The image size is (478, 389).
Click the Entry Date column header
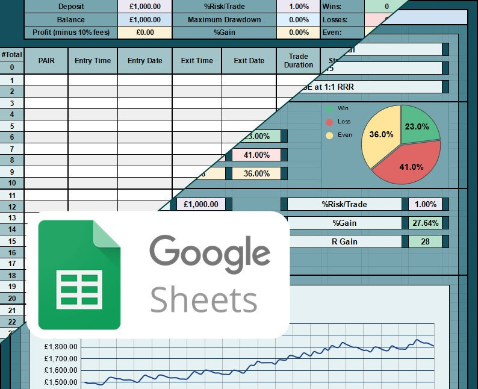click(x=145, y=61)
